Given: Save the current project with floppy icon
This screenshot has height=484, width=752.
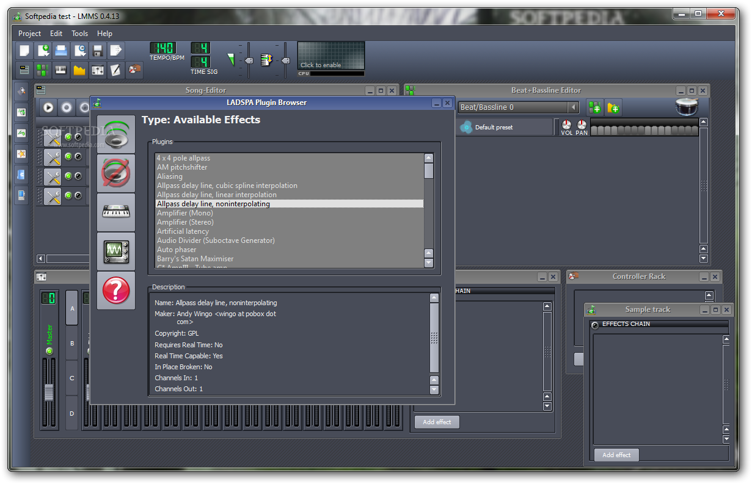Looking at the screenshot, I should (x=98, y=51).
